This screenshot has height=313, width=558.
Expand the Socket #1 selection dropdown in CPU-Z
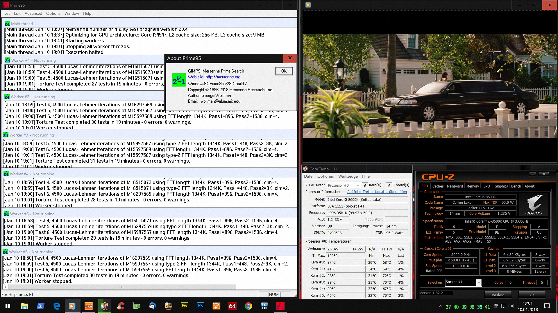[479, 283]
